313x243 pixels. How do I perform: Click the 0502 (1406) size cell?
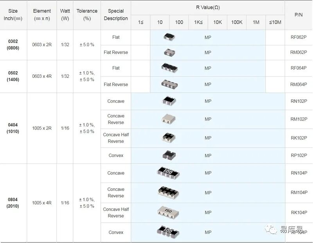tap(13, 76)
